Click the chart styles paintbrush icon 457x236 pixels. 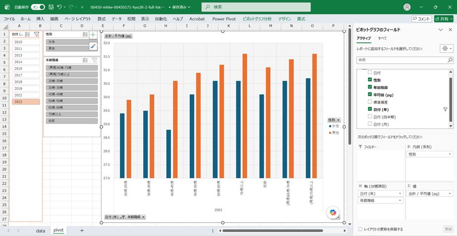pos(93,46)
